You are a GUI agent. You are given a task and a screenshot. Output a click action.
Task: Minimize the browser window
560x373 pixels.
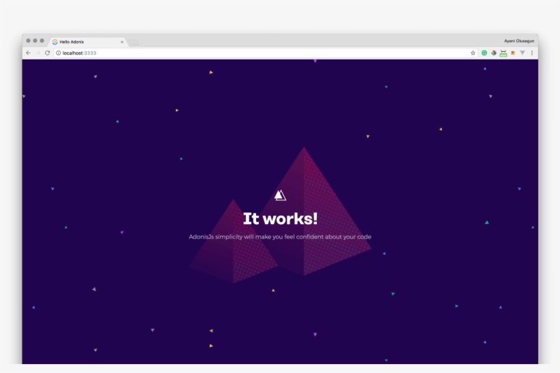click(x=35, y=41)
